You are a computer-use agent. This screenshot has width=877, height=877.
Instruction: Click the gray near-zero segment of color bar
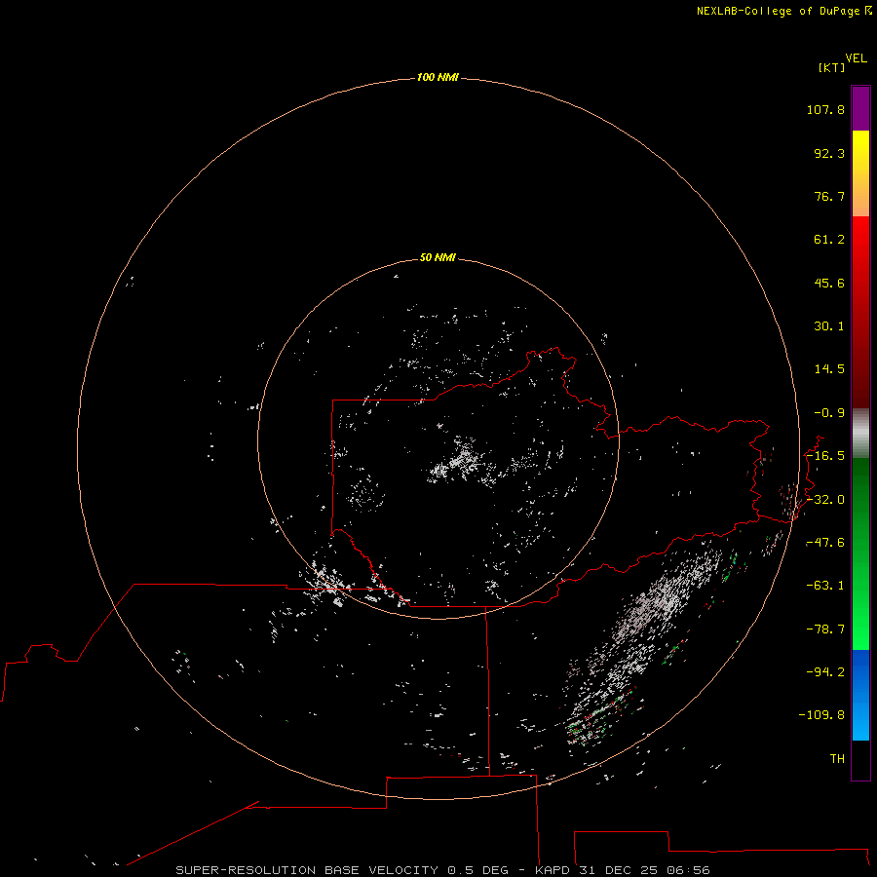coord(860,434)
